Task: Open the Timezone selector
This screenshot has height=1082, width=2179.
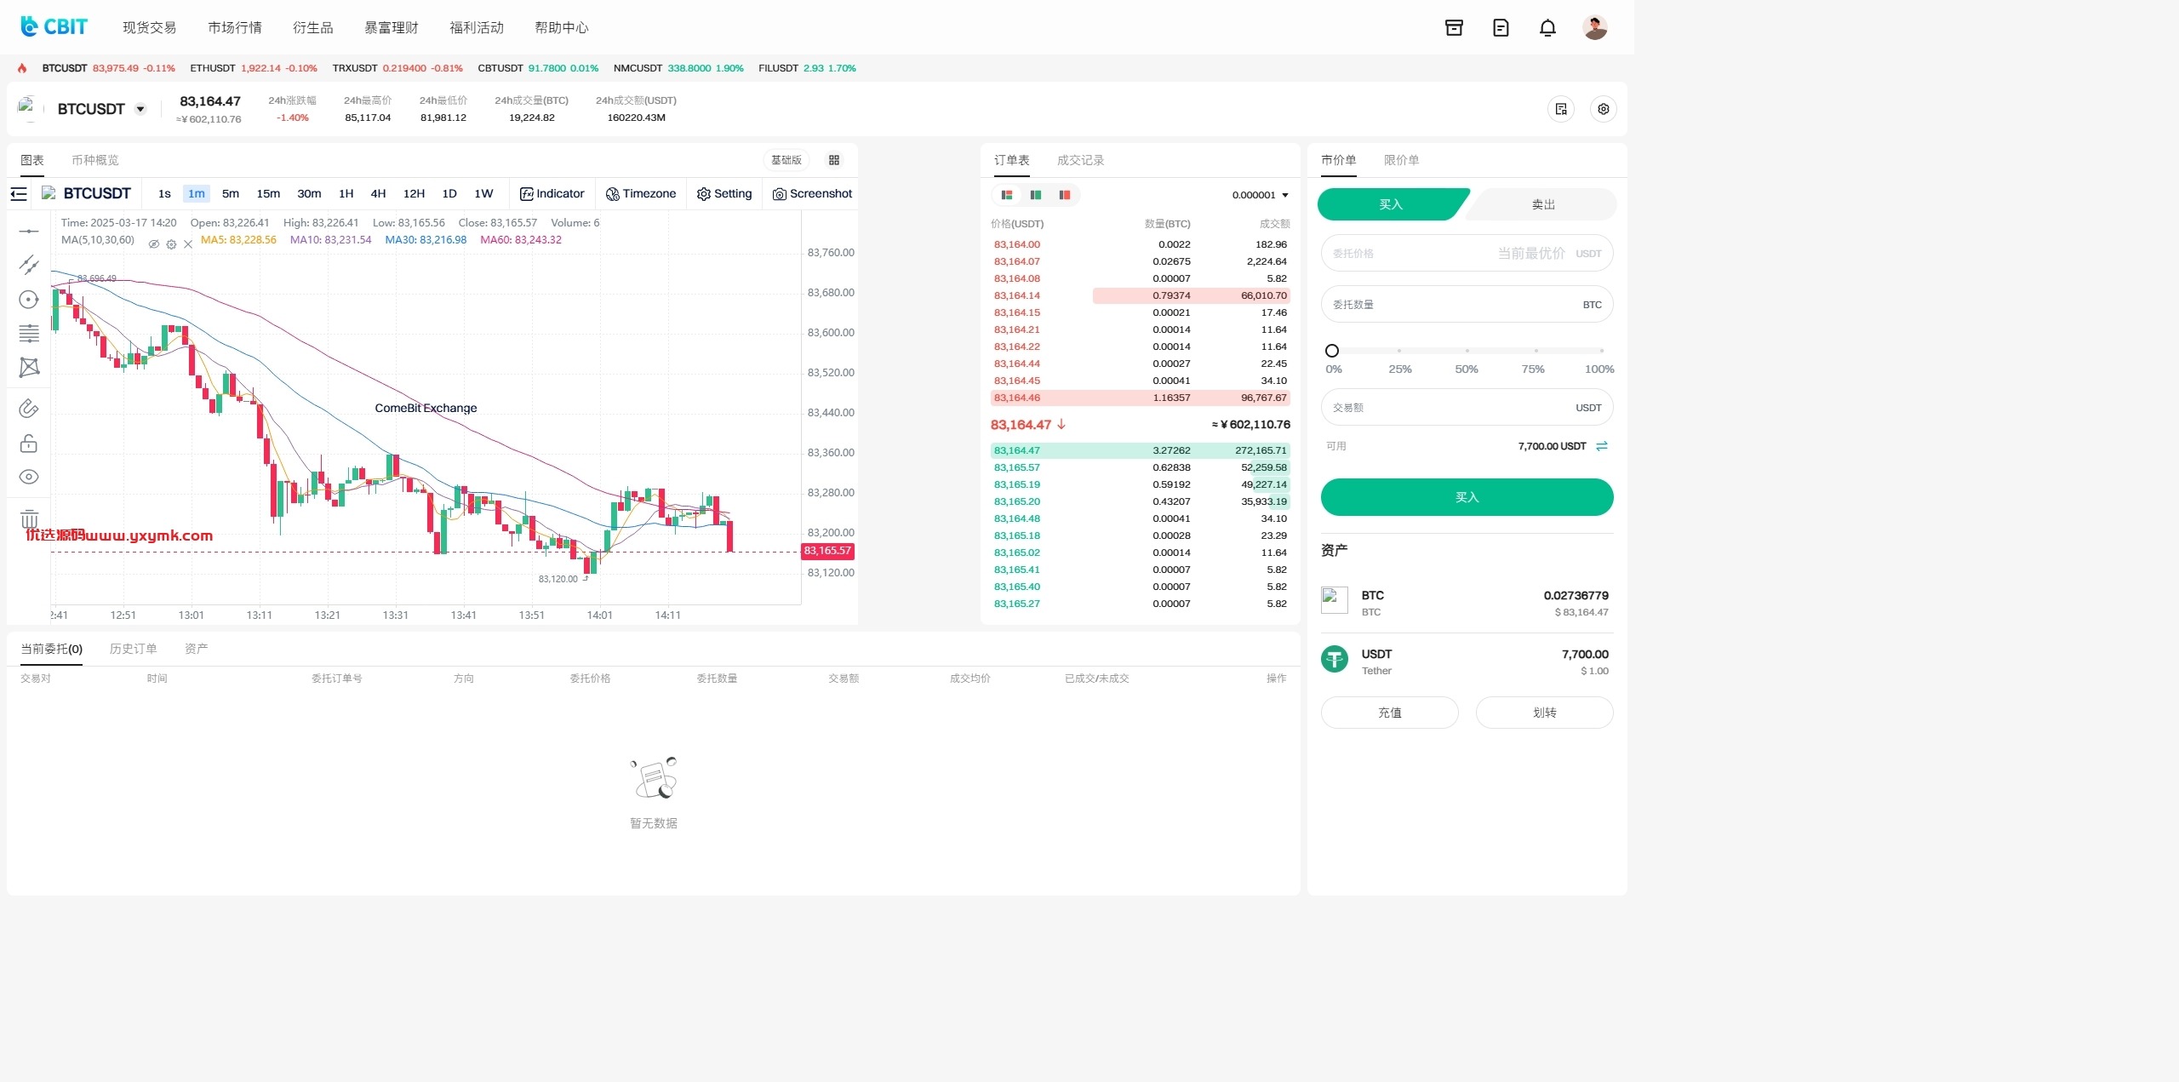Action: 640,194
